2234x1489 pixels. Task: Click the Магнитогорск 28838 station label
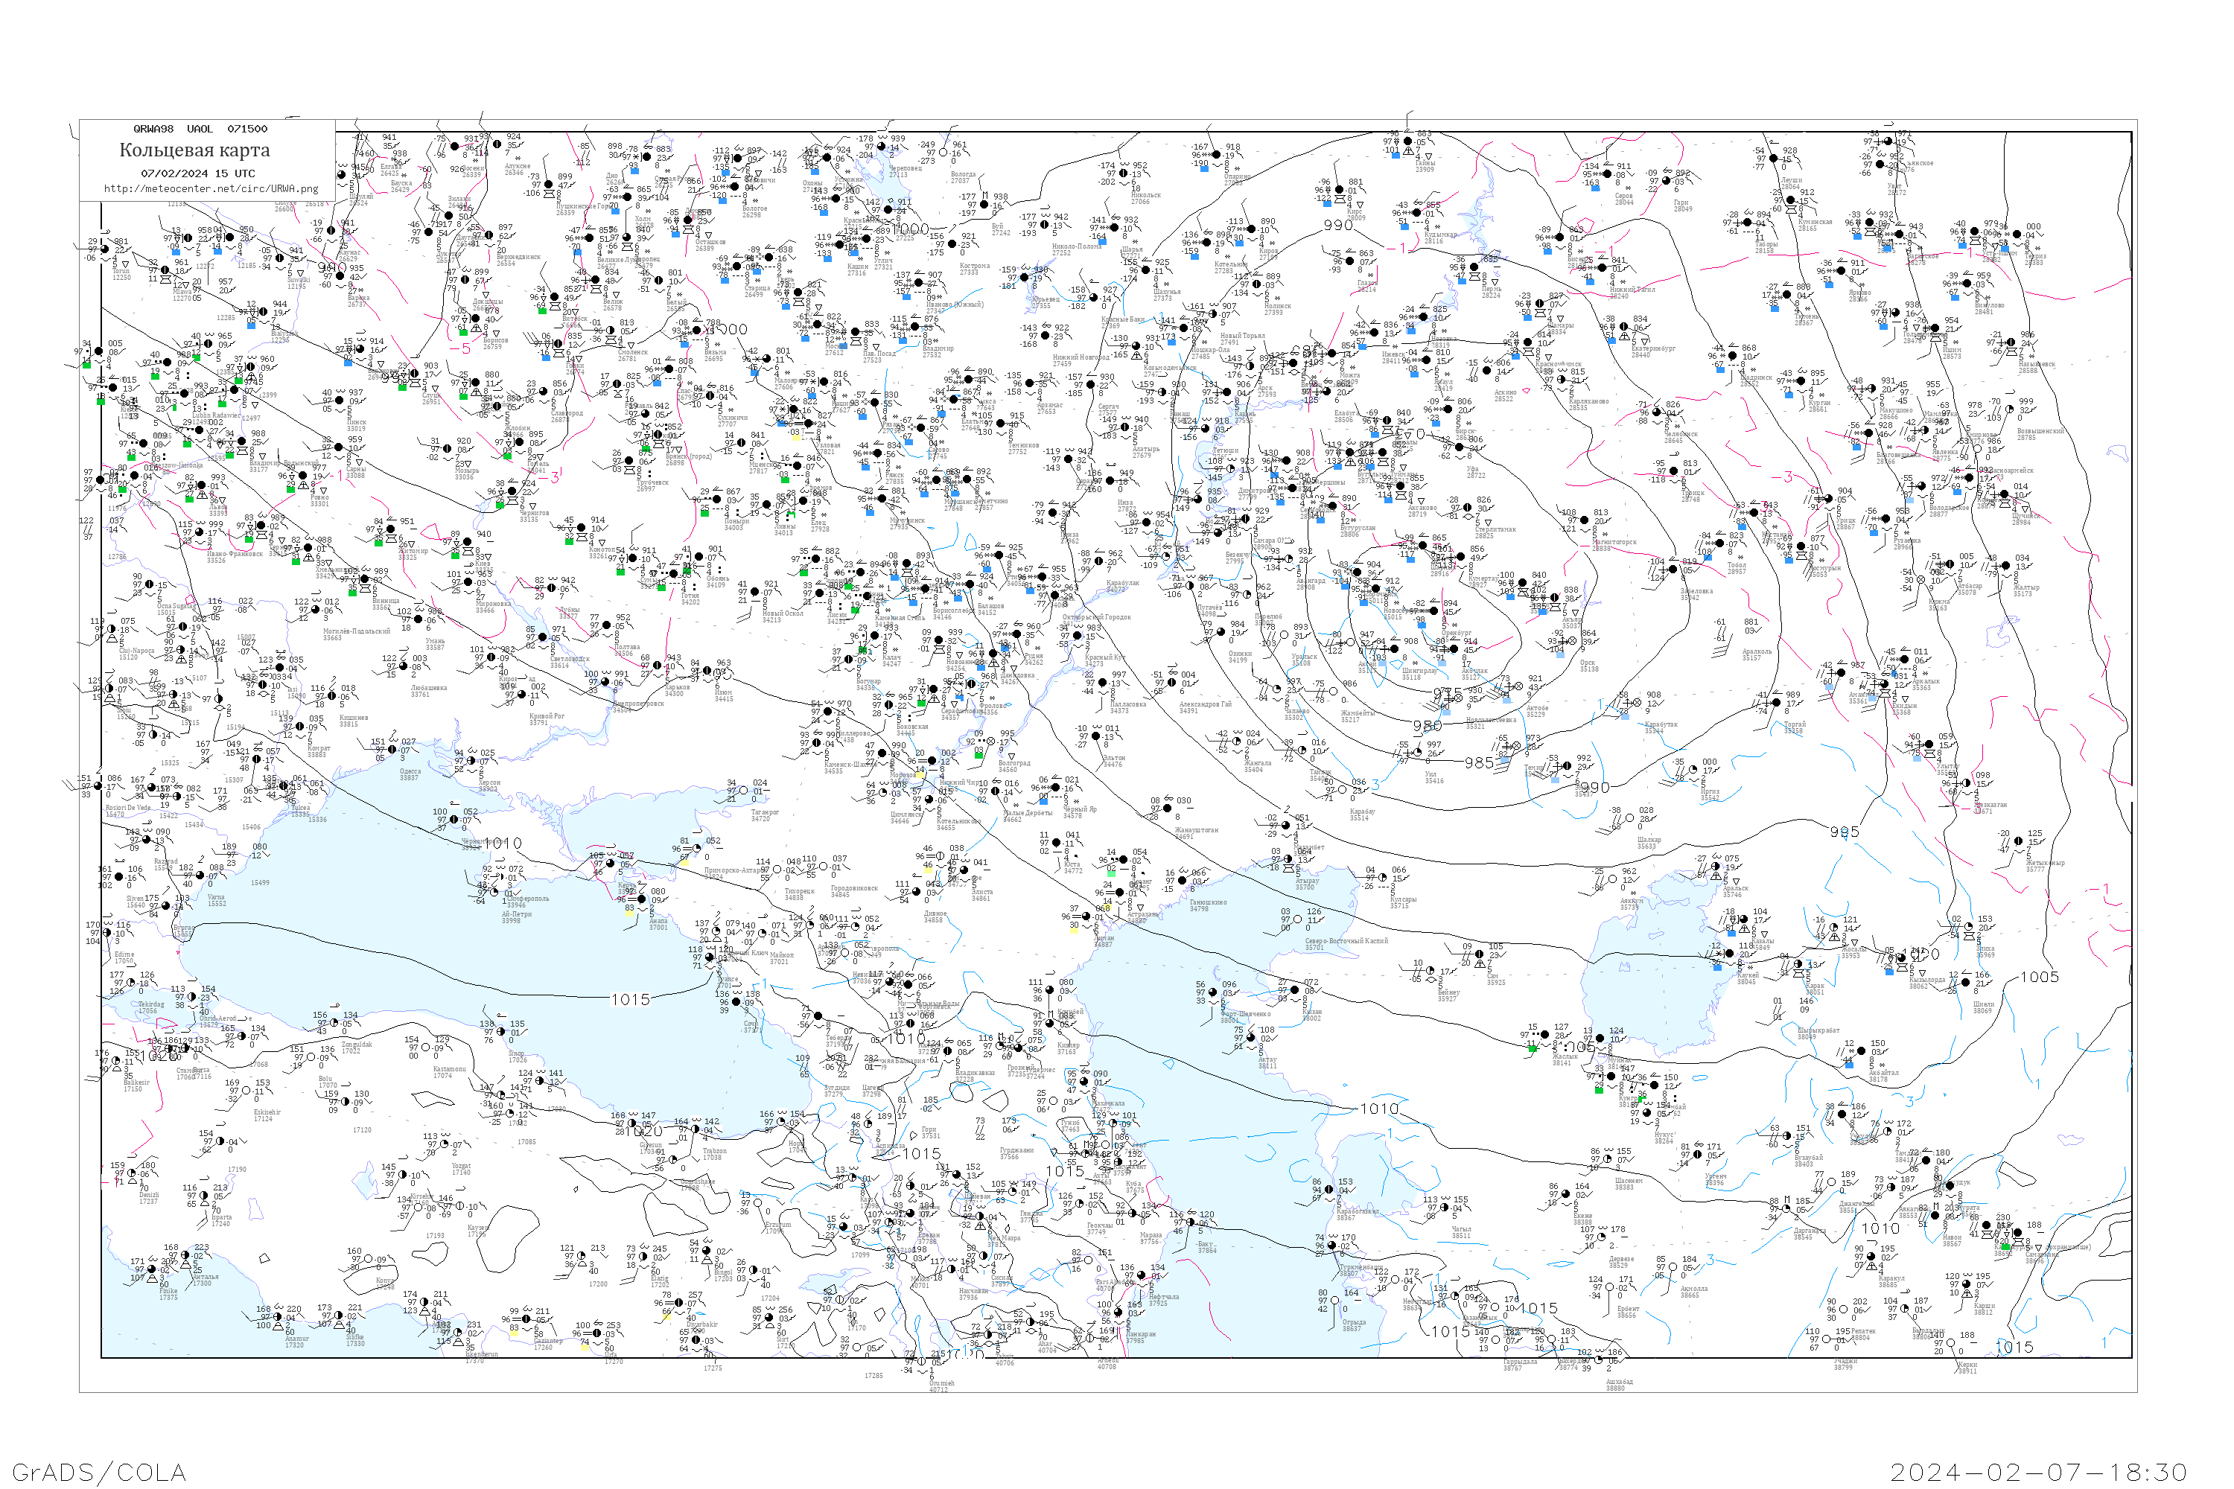click(x=1614, y=545)
